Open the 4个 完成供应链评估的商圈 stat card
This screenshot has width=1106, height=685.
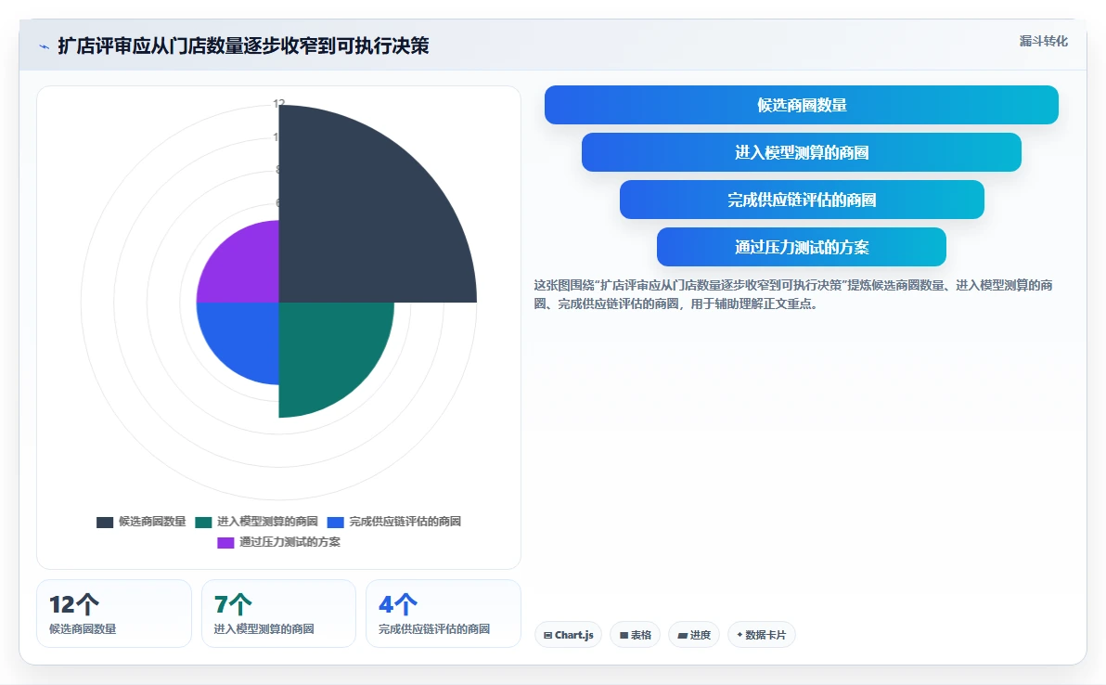tap(443, 614)
